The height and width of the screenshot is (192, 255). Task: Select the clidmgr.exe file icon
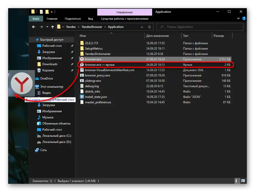click(x=82, y=81)
